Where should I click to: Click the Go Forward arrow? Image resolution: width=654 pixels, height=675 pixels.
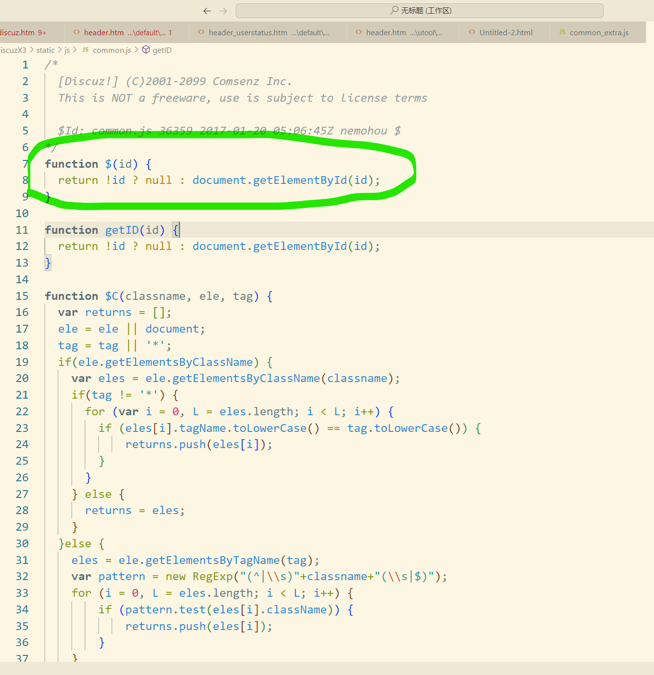pos(224,11)
